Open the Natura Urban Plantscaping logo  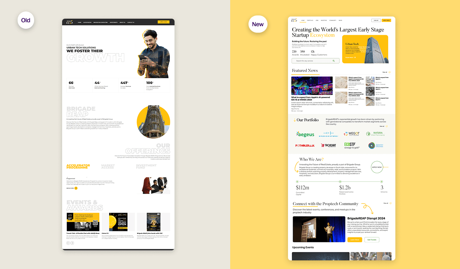coord(376,134)
